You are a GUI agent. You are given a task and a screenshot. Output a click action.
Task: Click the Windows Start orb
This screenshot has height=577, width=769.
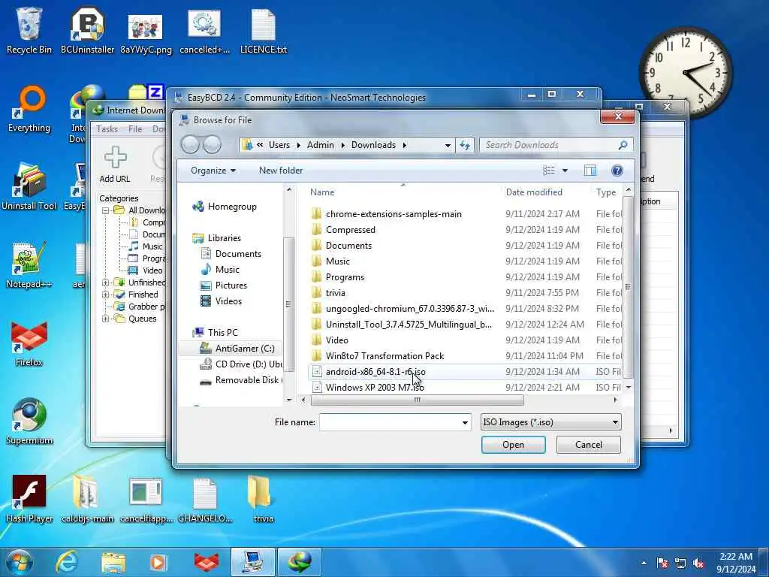coord(19,562)
